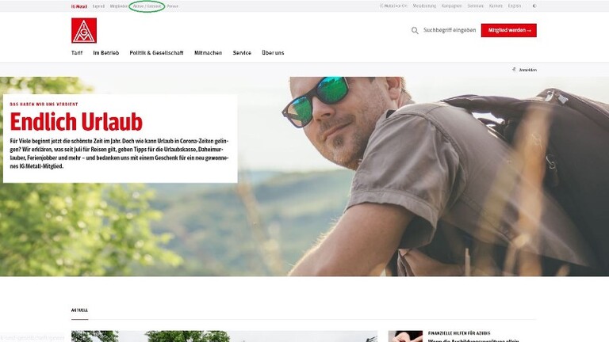Viewport: 609px width, 342px height.
Task: Select the Aktuell tab
Action: coord(79,310)
